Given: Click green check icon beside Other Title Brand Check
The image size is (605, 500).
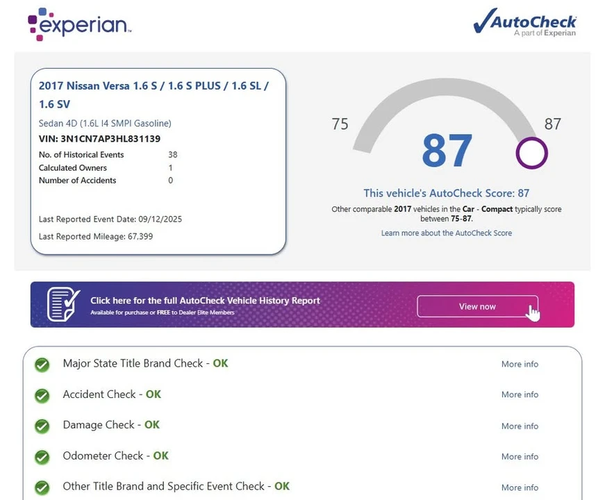Looking at the screenshot, I should coord(42,487).
